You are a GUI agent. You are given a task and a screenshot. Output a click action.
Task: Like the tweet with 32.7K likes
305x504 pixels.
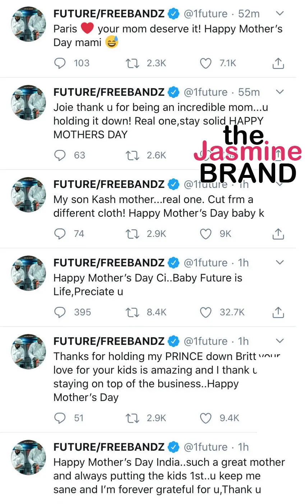pos(205,312)
